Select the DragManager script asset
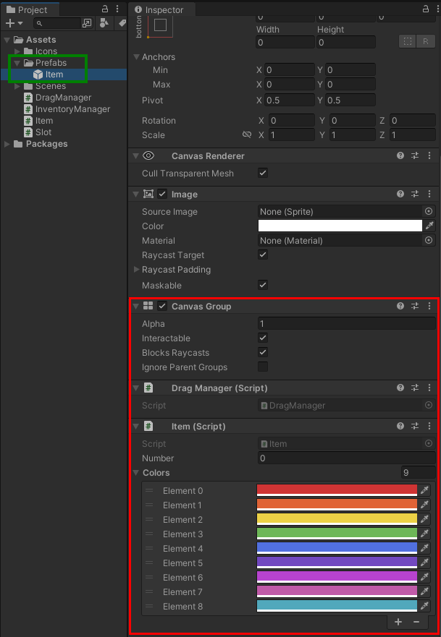441x637 pixels. click(x=64, y=98)
